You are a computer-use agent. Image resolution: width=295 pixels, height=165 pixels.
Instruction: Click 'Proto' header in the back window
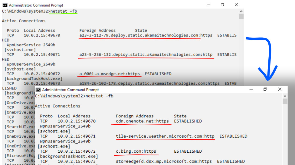pos(13,30)
